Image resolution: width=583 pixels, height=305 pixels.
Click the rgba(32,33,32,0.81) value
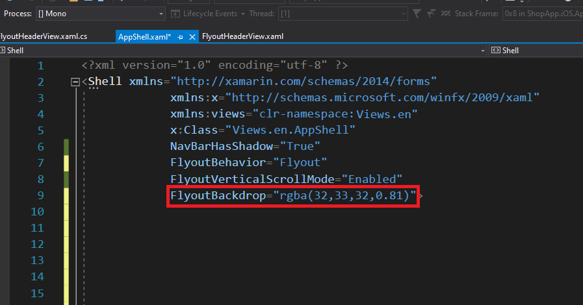[344, 195]
